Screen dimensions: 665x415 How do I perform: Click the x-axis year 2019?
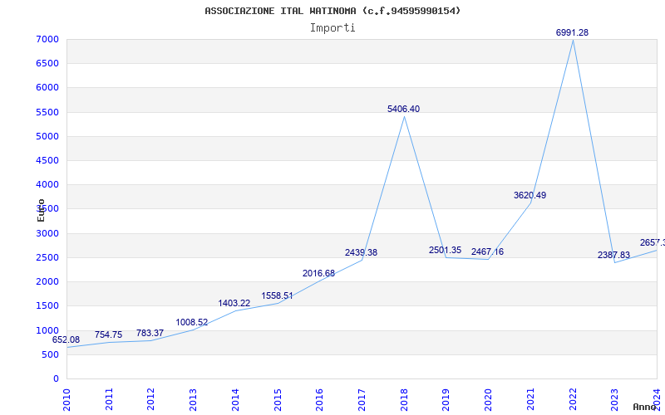coord(446,400)
